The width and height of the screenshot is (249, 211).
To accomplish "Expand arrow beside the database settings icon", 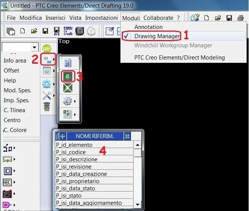I will click(54, 71).
